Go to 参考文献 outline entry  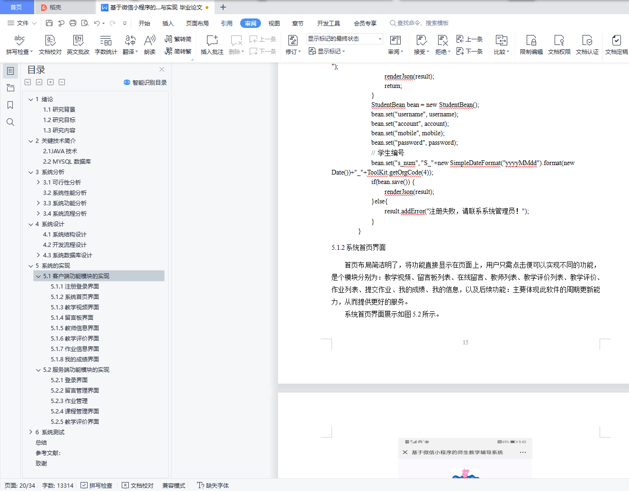[x=48, y=453]
